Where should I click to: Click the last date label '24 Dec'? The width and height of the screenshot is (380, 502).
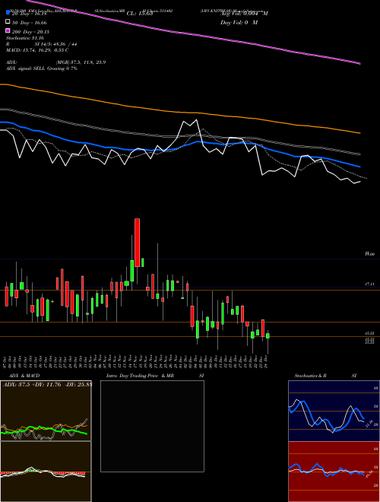coord(266,361)
